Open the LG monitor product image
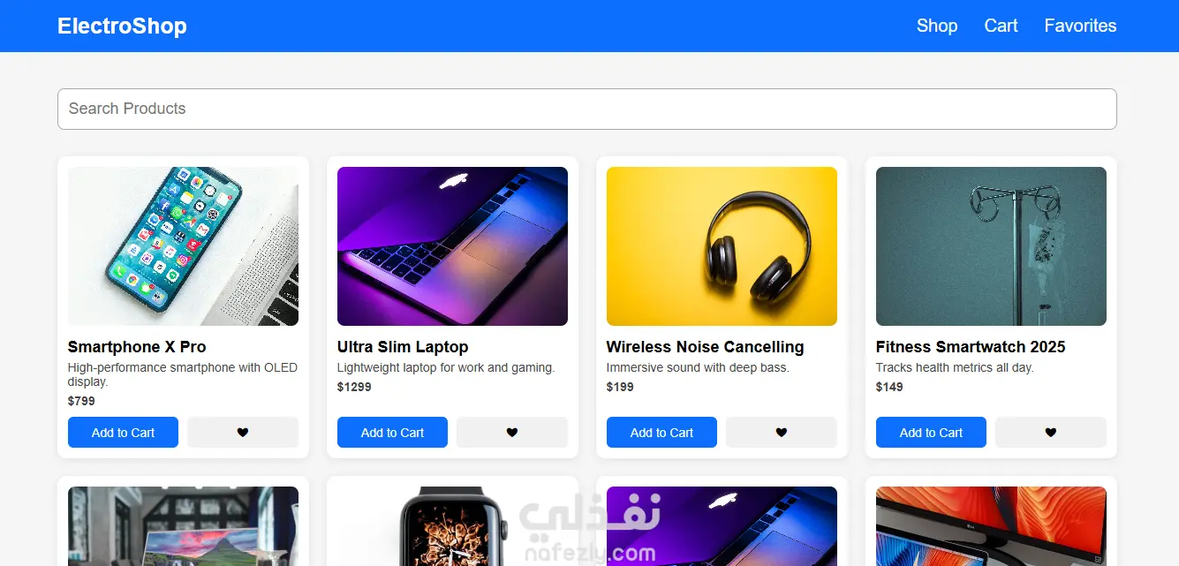This screenshot has height=566, width=1179. 991,526
